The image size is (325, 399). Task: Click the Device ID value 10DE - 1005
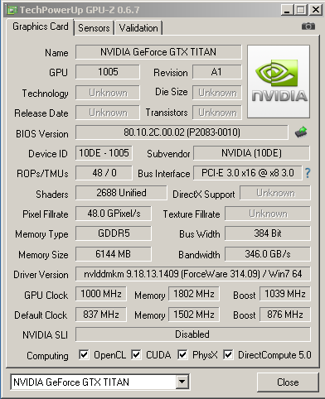[104, 153]
